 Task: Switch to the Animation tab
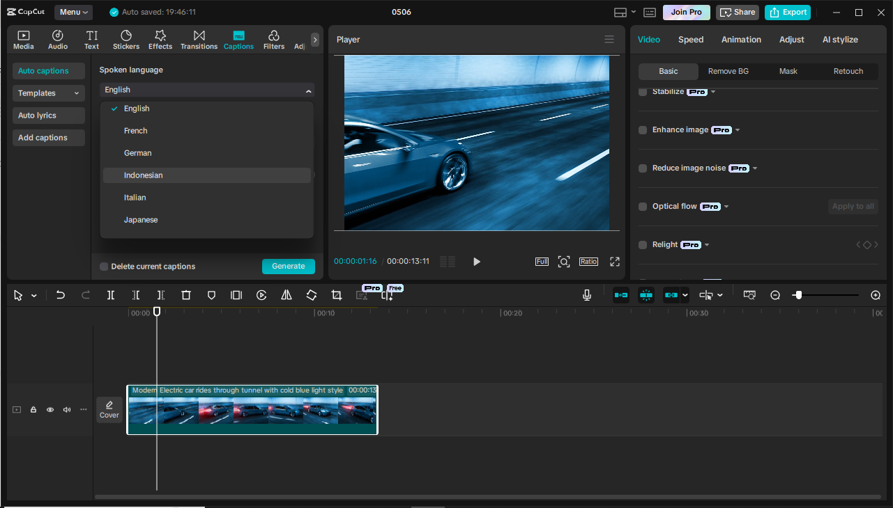[x=740, y=40]
